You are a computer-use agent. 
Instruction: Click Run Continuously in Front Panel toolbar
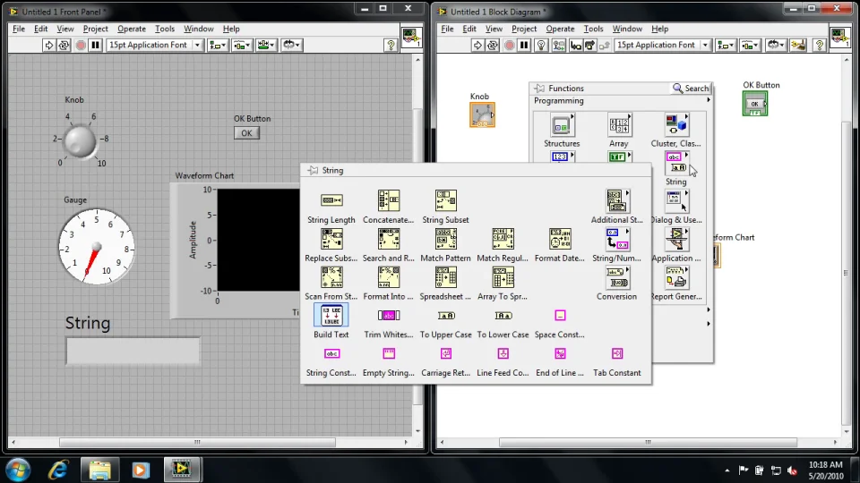[x=65, y=45]
